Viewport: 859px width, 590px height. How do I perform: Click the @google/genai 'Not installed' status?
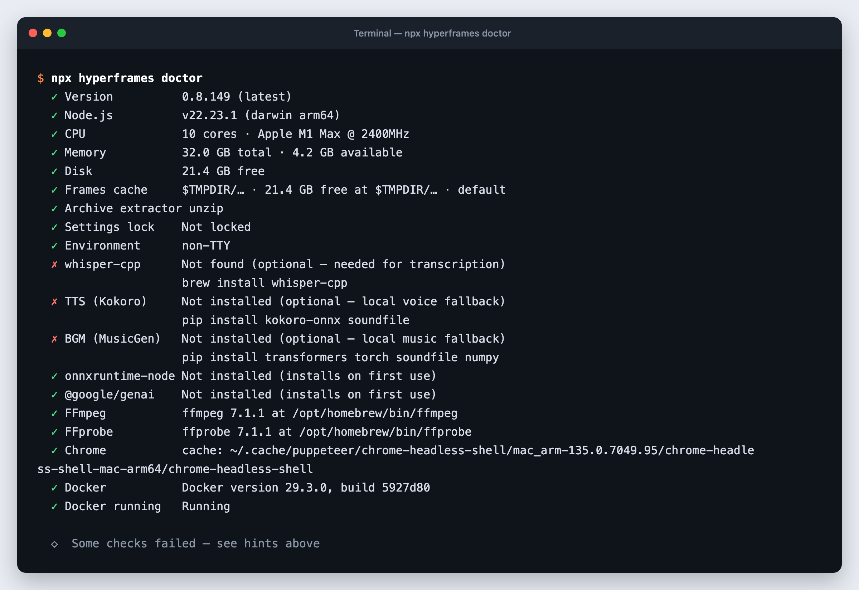(x=309, y=395)
